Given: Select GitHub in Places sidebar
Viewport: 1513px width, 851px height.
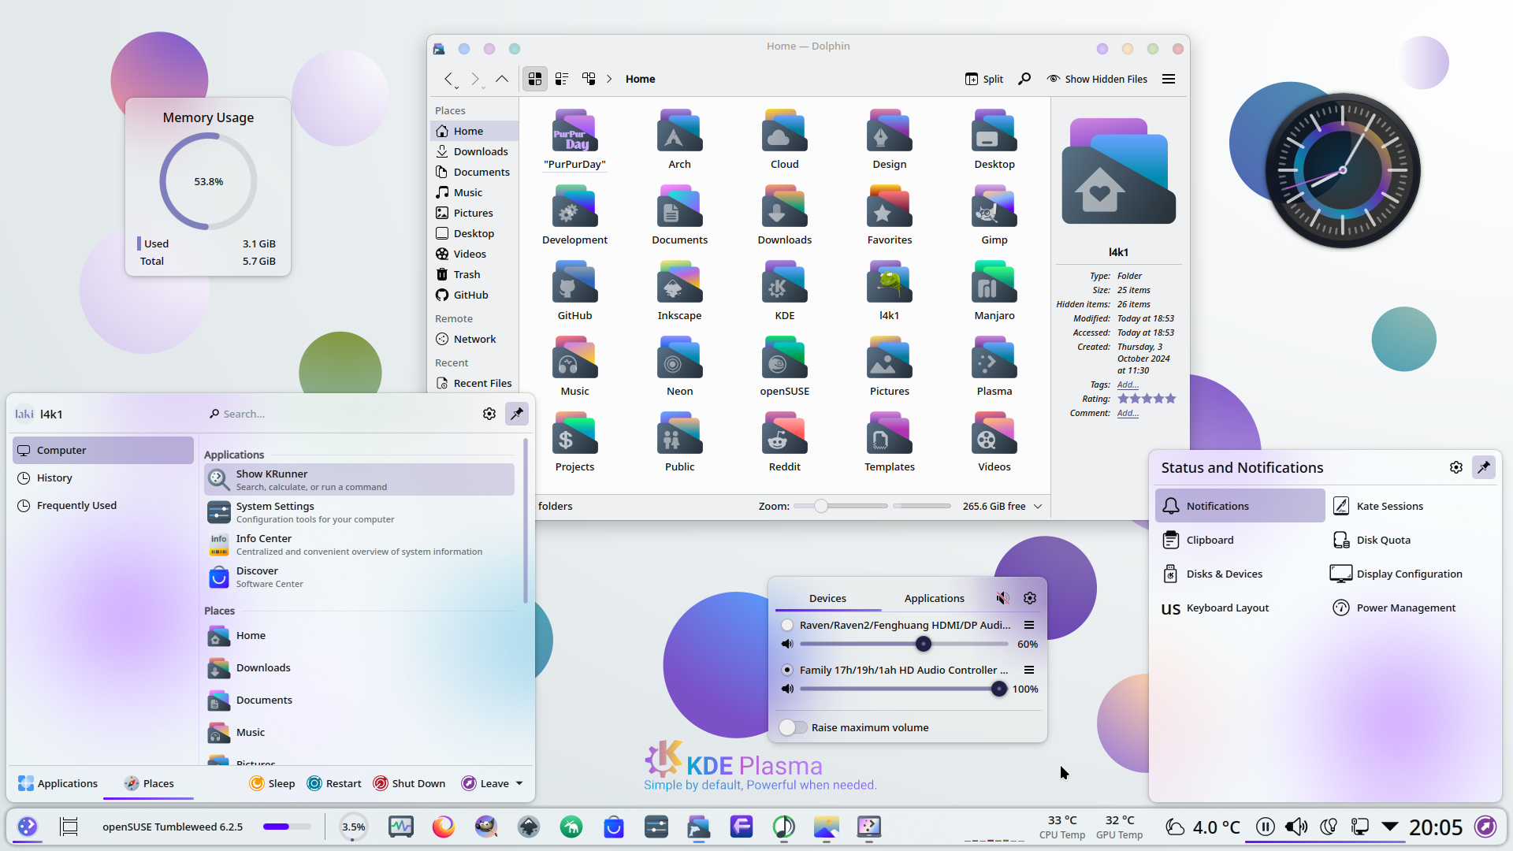Looking at the screenshot, I should pos(475,295).
